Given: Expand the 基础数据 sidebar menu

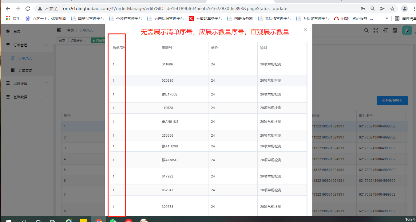Looking at the screenshot, I should point(27,97).
